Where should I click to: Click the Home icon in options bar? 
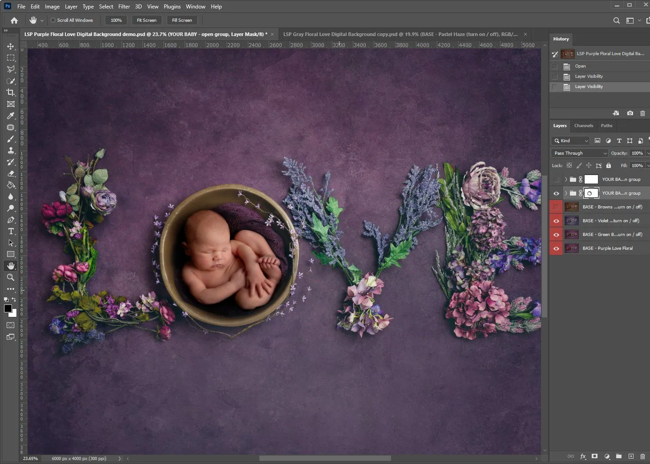pyautogui.click(x=14, y=20)
